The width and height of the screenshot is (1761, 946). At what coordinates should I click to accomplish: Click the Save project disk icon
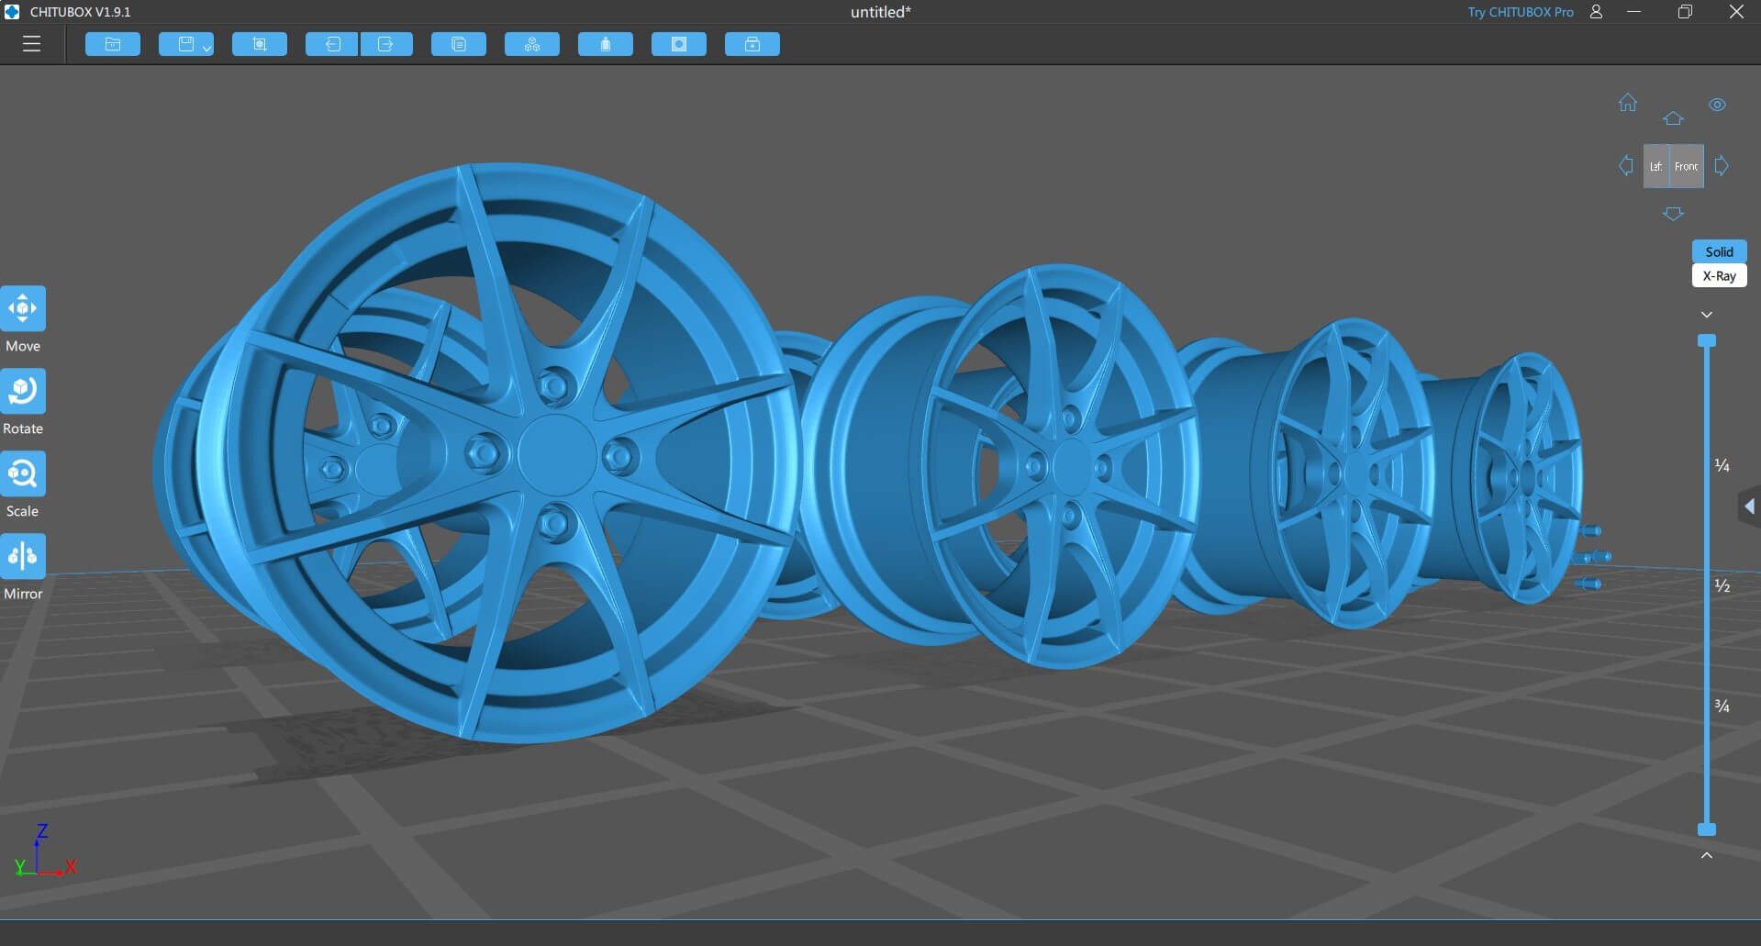(186, 44)
